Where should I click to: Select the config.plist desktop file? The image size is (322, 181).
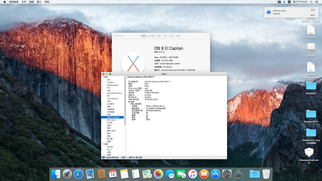click(x=311, y=32)
